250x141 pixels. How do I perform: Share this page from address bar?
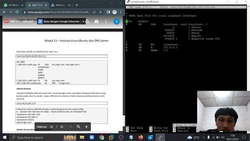[x=94, y=12]
